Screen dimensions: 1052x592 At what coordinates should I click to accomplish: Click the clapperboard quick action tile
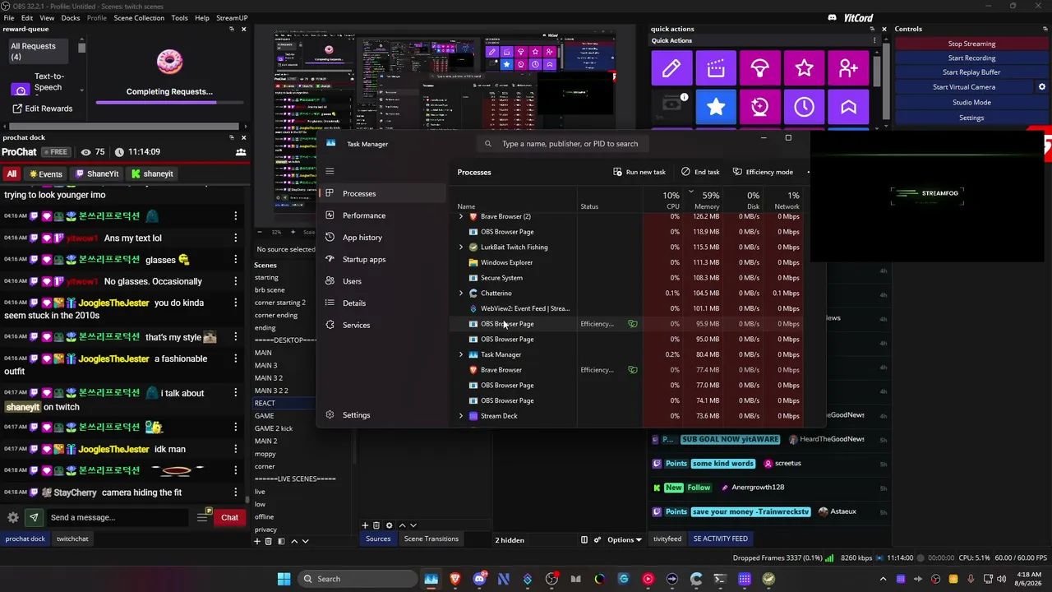(x=716, y=68)
